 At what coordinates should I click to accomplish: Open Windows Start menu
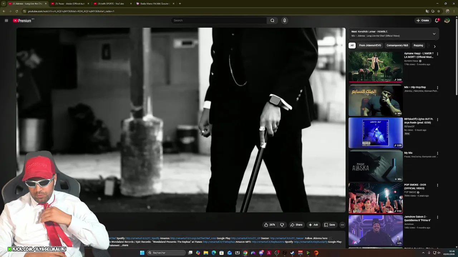click(142, 253)
